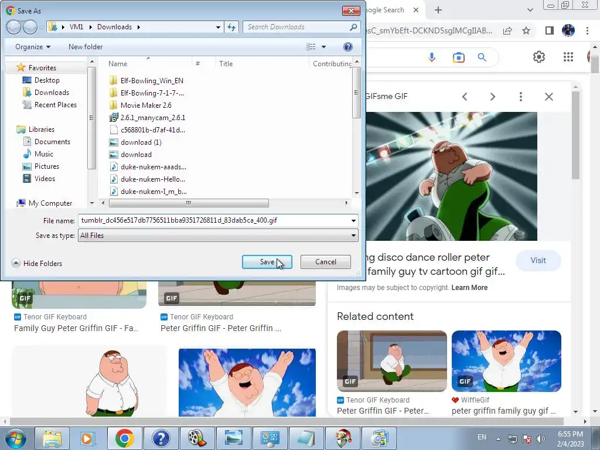The width and height of the screenshot is (600, 450).
Task: Close the image preview panel
Action: pyautogui.click(x=548, y=97)
